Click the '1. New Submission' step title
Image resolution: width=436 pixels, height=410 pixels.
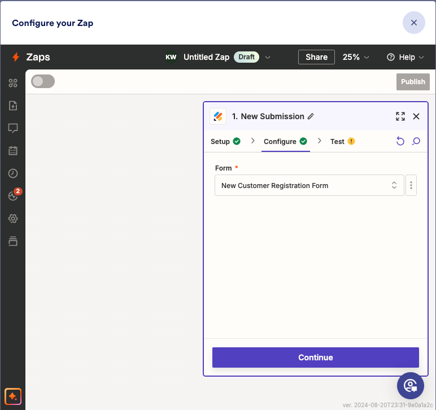(x=268, y=116)
